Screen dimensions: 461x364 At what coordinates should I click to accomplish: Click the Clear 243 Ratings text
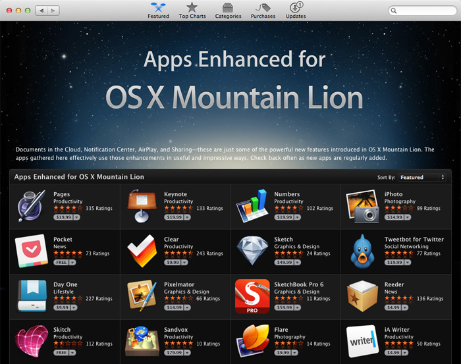(x=209, y=253)
